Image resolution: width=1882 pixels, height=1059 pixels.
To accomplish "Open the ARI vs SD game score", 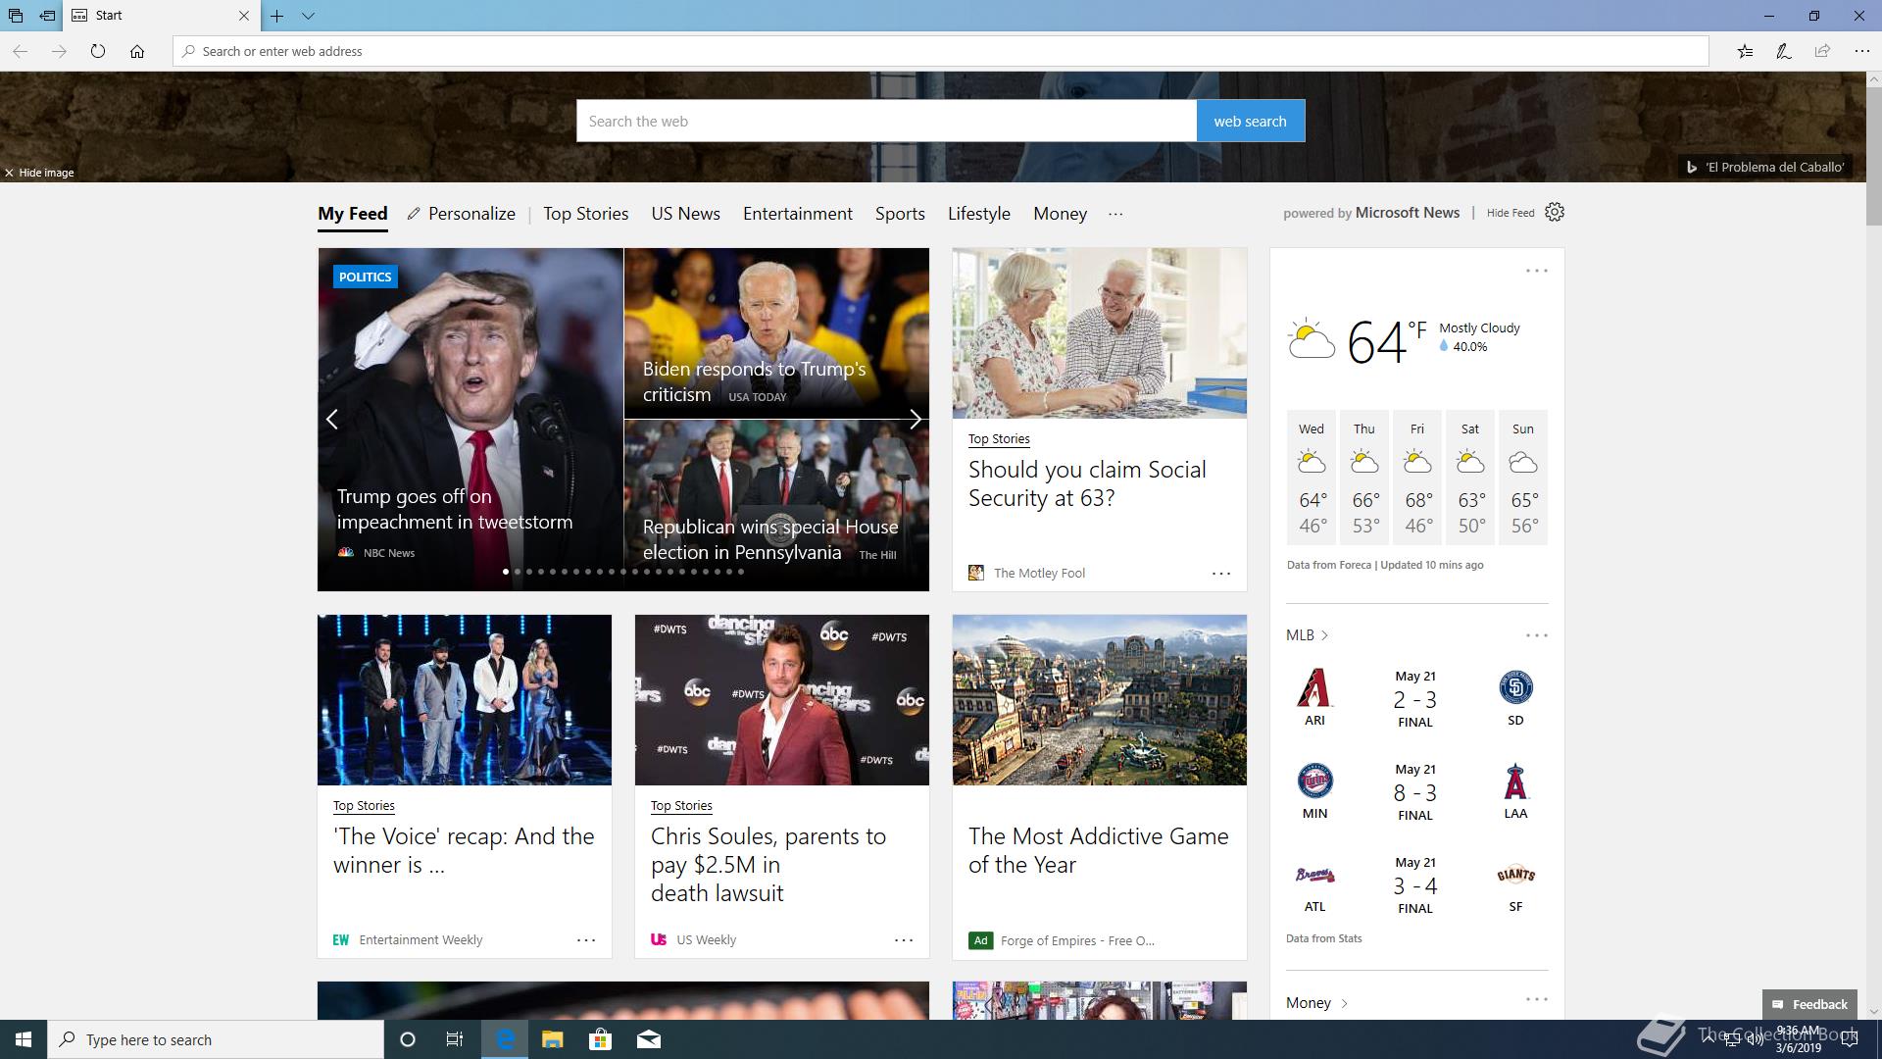I will tap(1415, 699).
